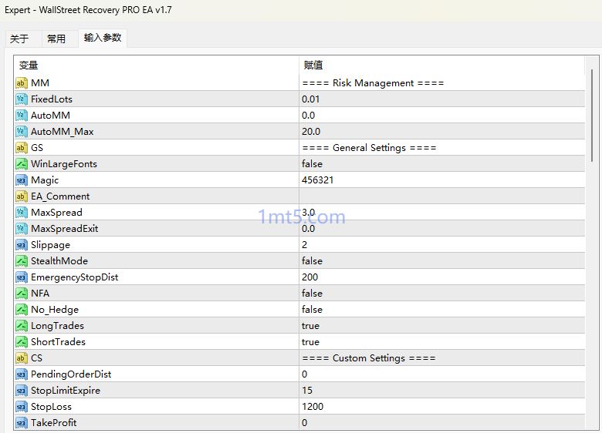602x433 pixels.
Task: Open the NFA false value cell
Action: pos(312,294)
